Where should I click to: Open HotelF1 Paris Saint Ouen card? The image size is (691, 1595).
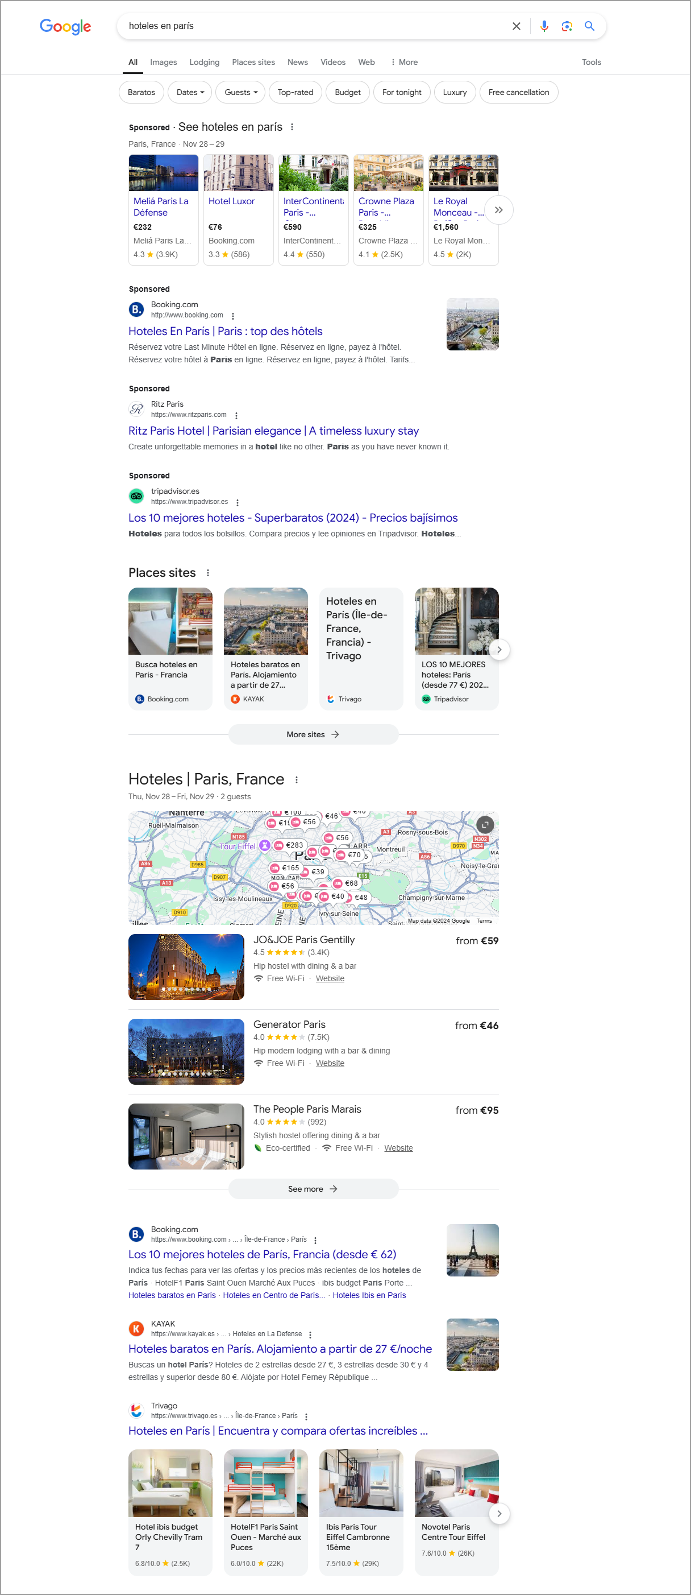(266, 1512)
